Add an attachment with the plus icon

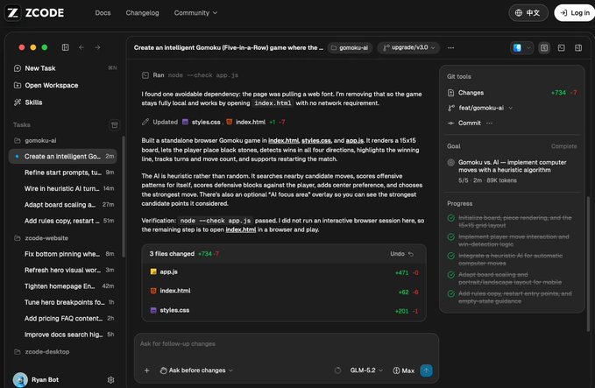point(147,370)
